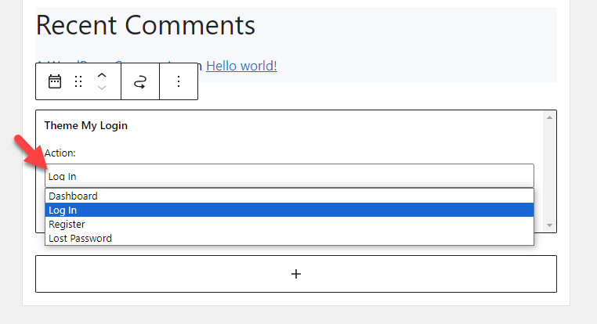Choose Lost Password in the Action list
This screenshot has width=597, height=324.
tap(289, 238)
